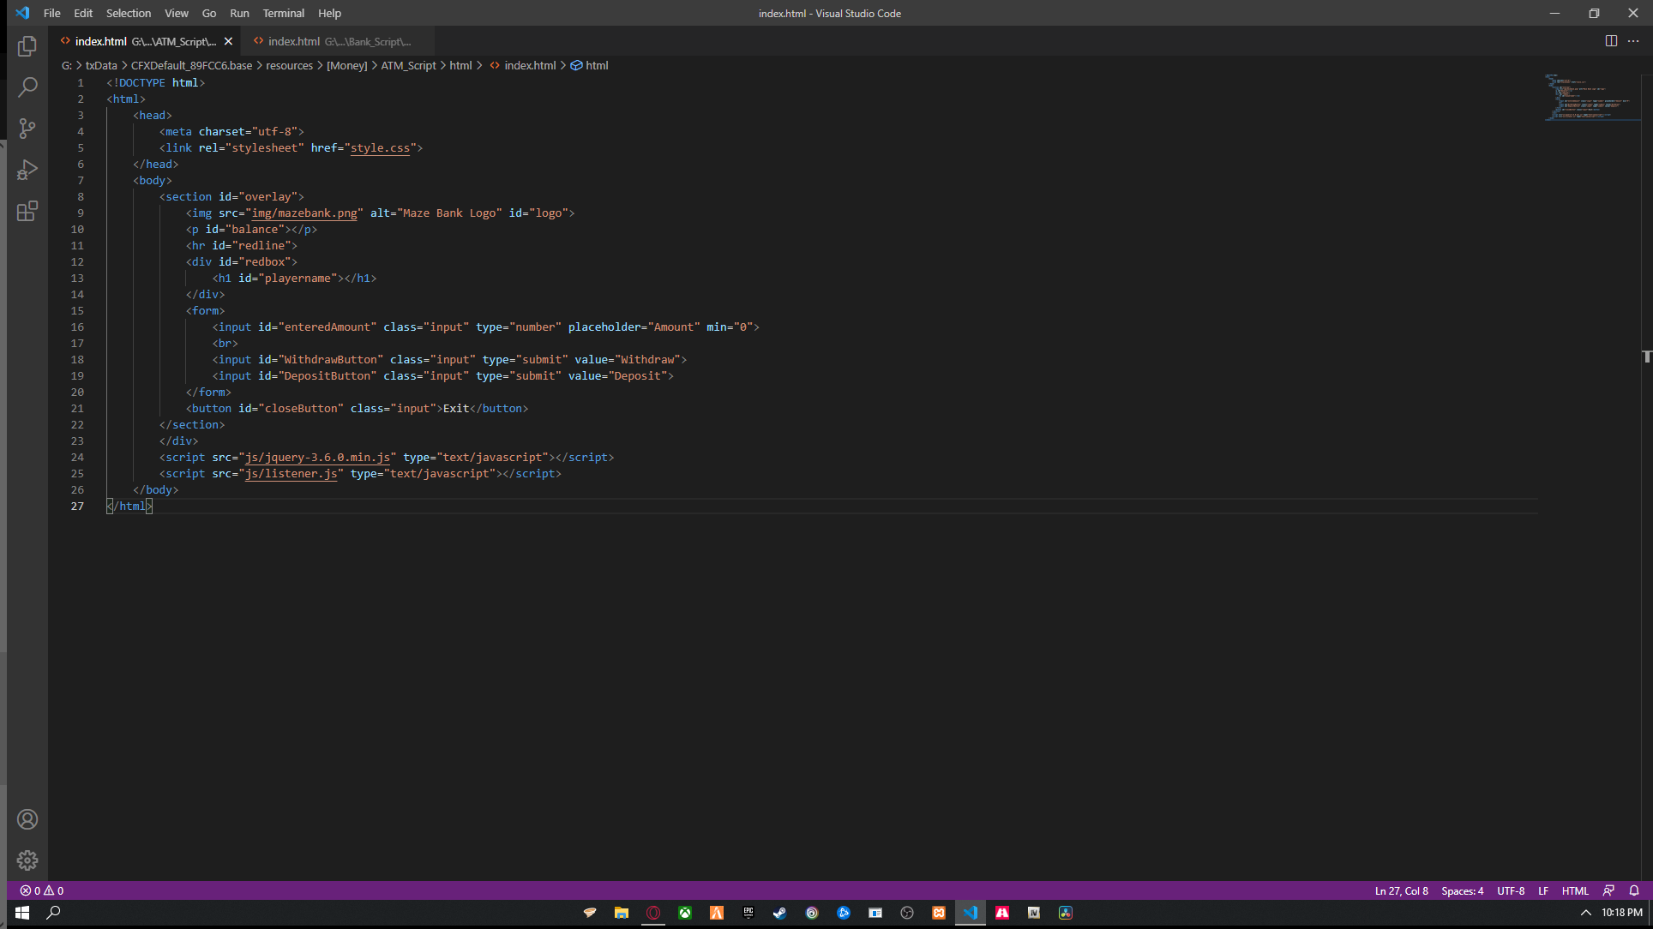Open editor More Actions ellipsis menu
This screenshot has width=1653, height=929.
1633,41
